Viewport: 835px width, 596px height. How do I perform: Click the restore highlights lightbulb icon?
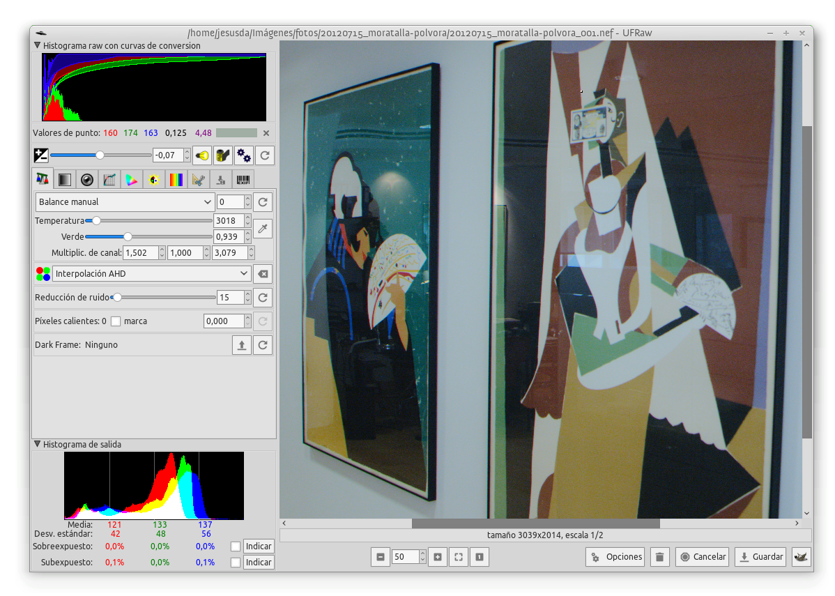click(x=202, y=155)
